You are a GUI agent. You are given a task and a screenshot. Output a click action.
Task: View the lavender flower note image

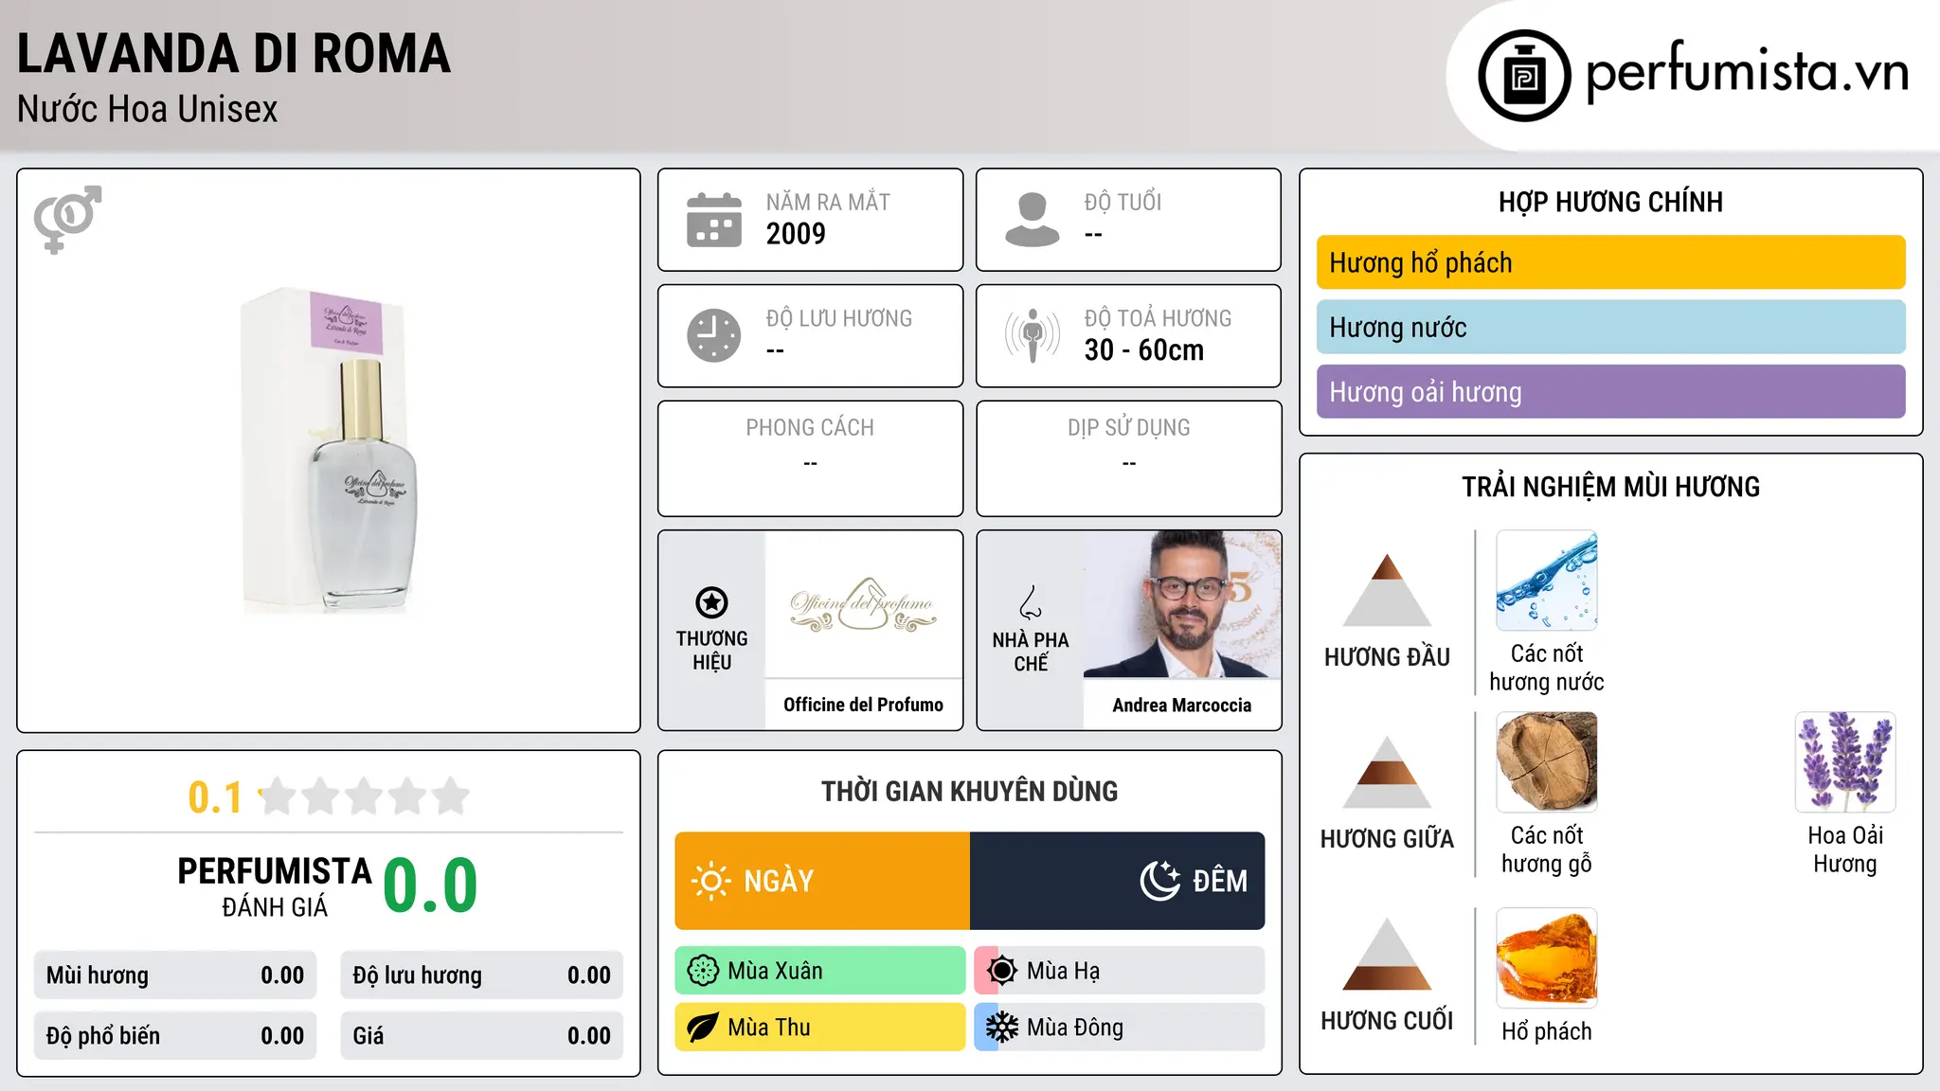[1845, 762]
